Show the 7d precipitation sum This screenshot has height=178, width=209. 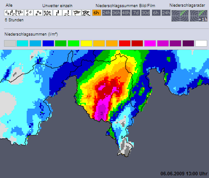136,13
